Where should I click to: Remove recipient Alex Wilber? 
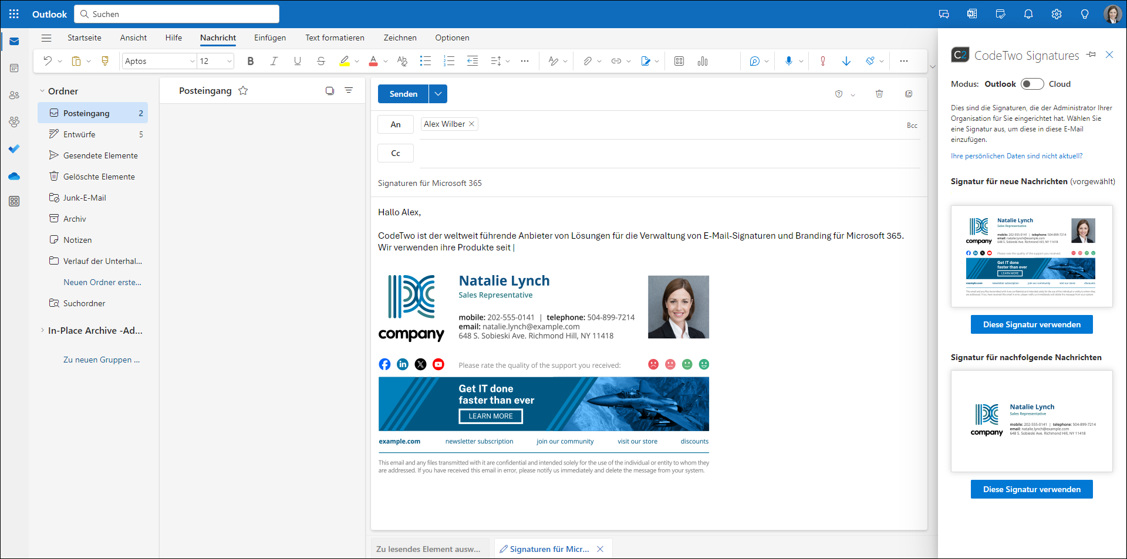[471, 124]
